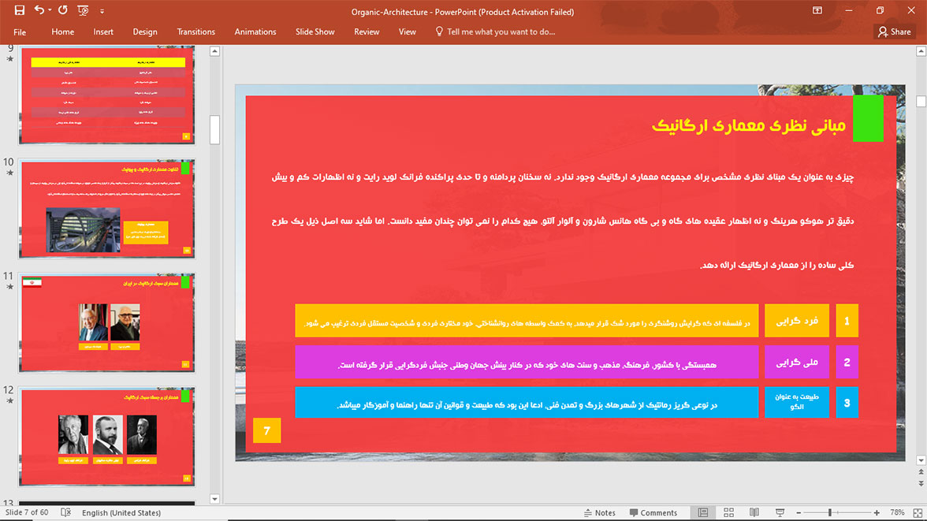Click the long yellow description bar
927x521 pixels.
[527, 321]
